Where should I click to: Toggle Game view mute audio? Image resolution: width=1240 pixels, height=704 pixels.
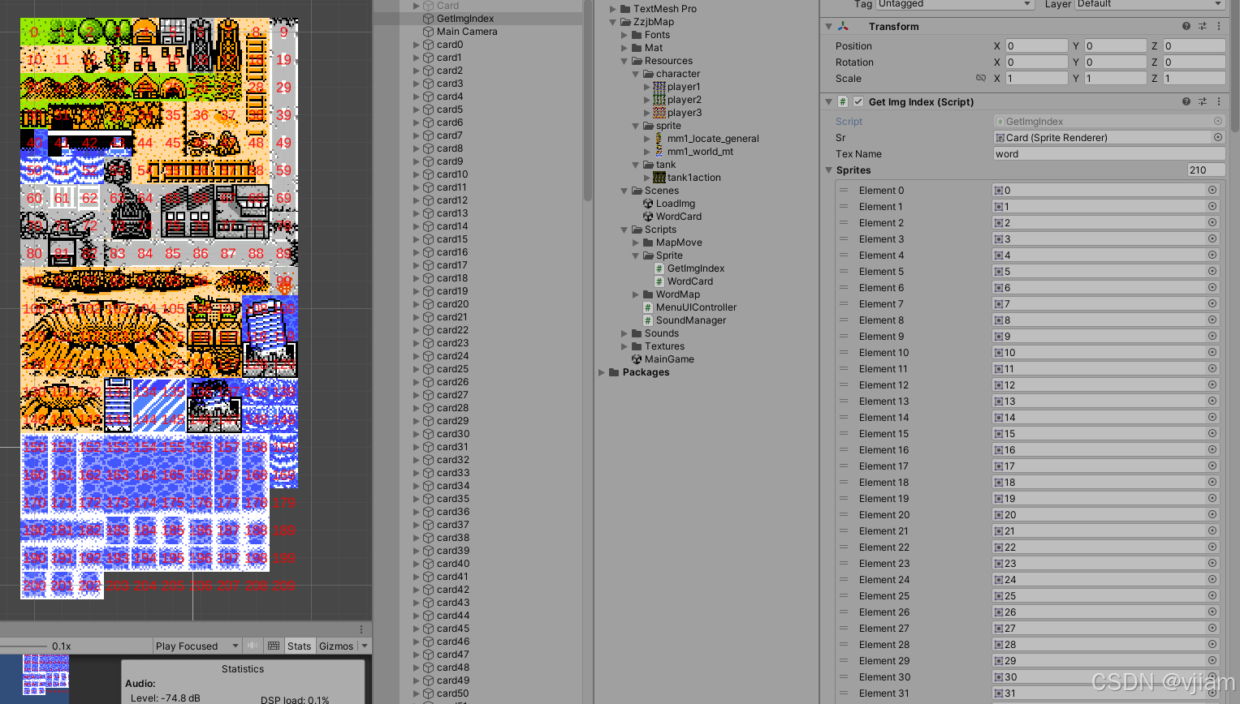point(253,646)
